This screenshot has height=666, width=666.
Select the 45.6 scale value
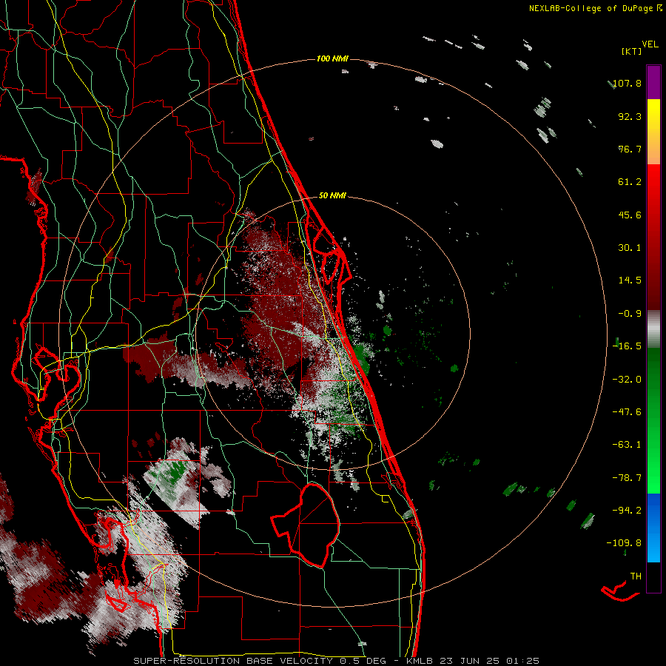[630, 215]
